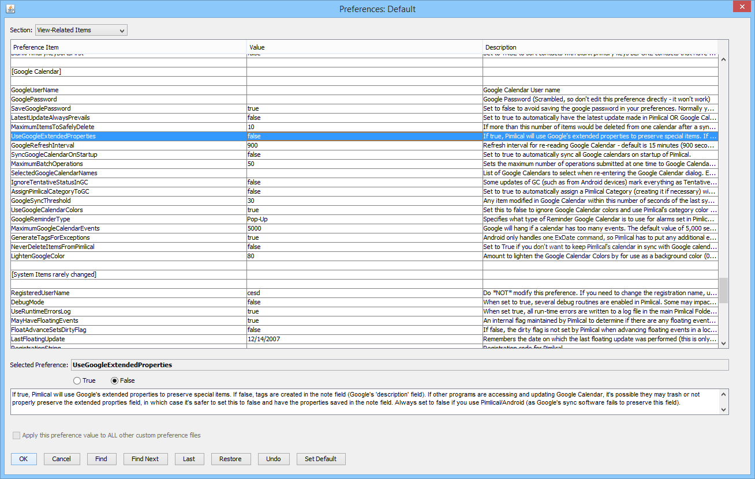Click description box scroll-up arrow
This screenshot has height=479, width=755.
pyautogui.click(x=723, y=395)
